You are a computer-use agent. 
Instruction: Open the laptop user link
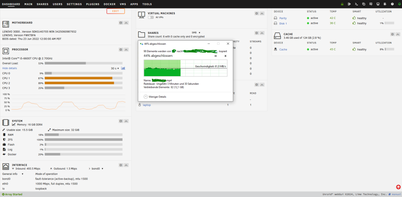147,105
